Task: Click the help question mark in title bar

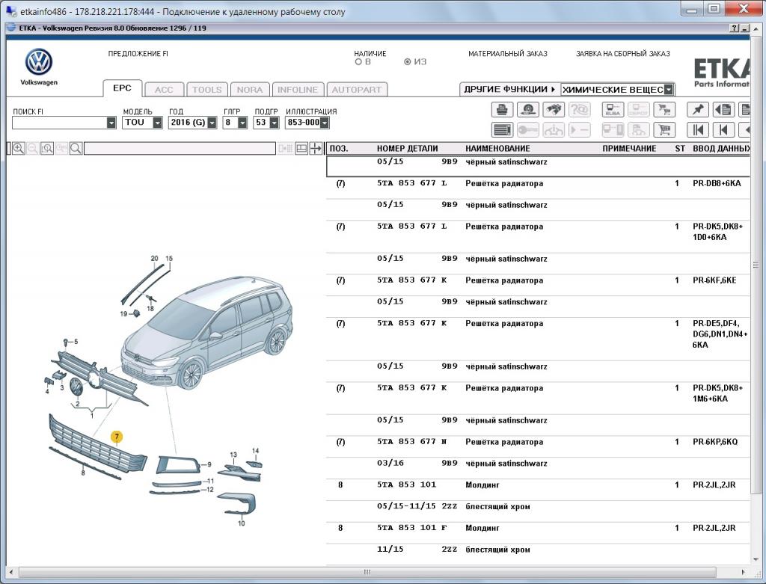Action: [x=735, y=28]
